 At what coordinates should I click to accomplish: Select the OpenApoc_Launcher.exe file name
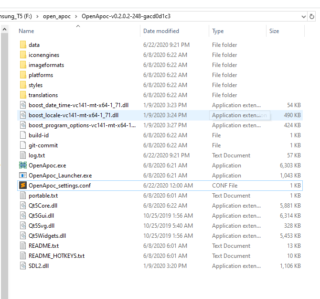[60, 176]
